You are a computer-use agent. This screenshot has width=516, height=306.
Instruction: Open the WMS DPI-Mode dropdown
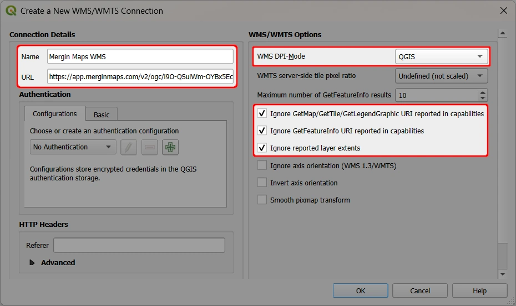point(441,56)
